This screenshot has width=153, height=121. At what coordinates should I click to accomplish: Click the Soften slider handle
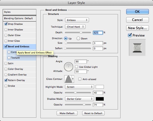65,48
